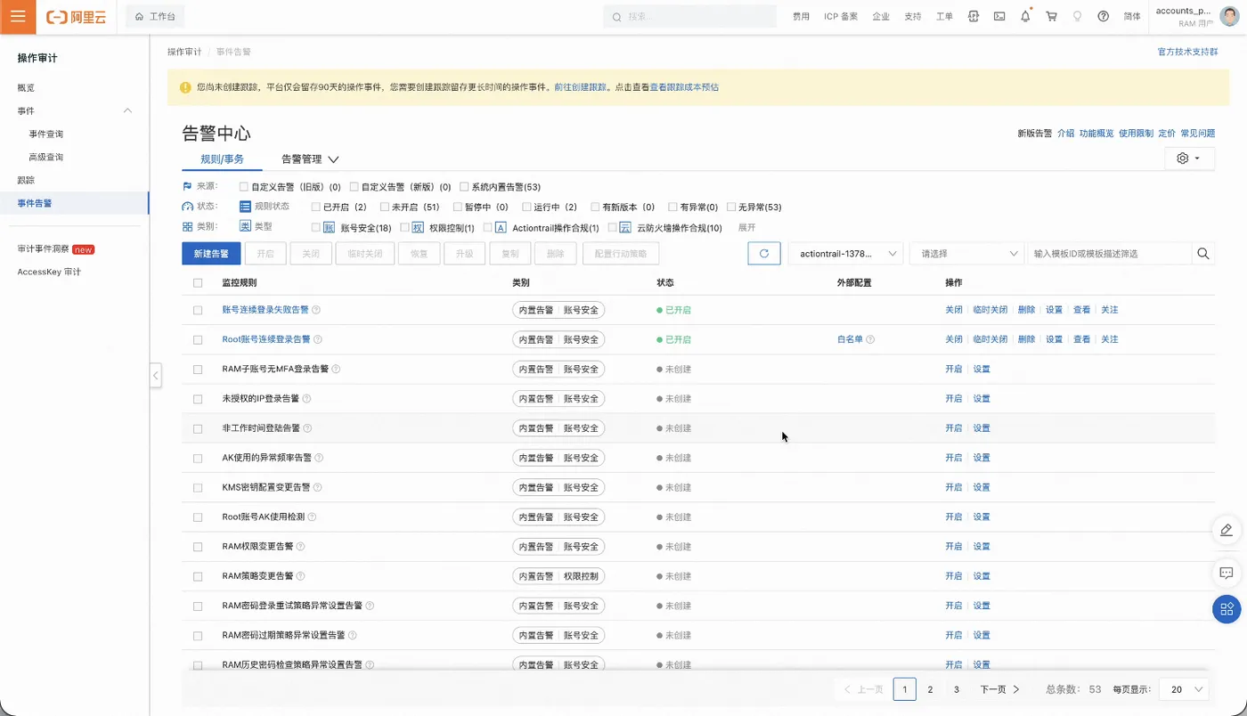The image size is (1247, 716).
Task: Collapse the 事件 sidebar section
Action: coord(127,110)
